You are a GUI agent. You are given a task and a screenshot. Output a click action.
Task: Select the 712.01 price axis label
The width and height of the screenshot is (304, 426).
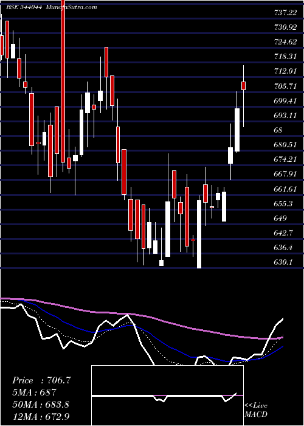285,71
